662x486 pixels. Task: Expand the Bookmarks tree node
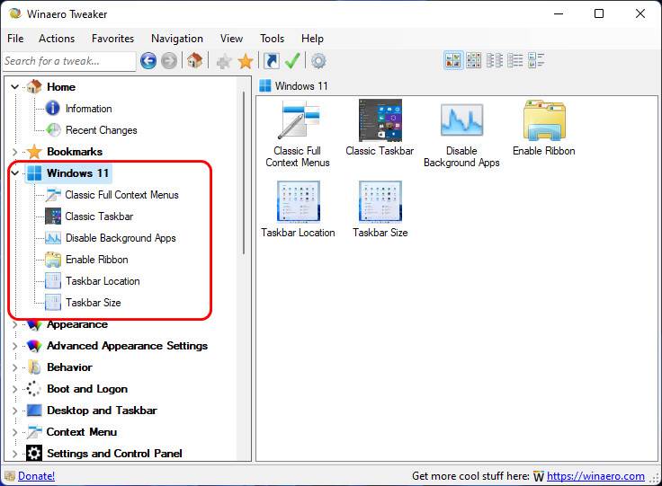point(14,152)
